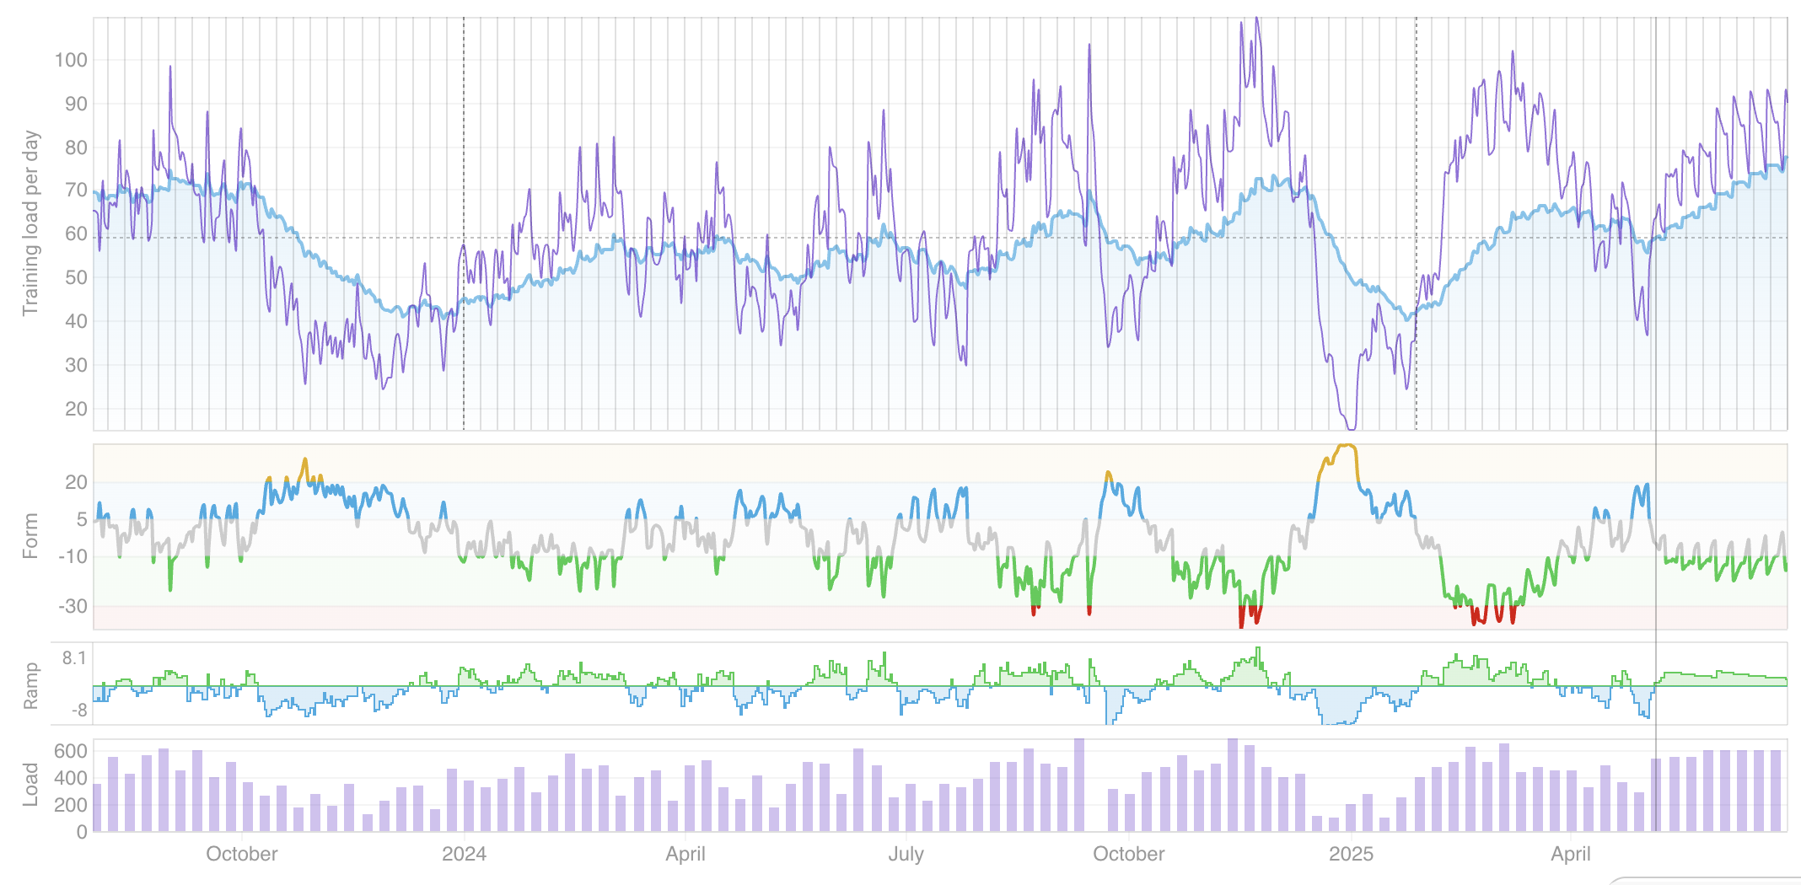Click the Load chart axis title
Screen dimensions: 1801x885
point(30,785)
